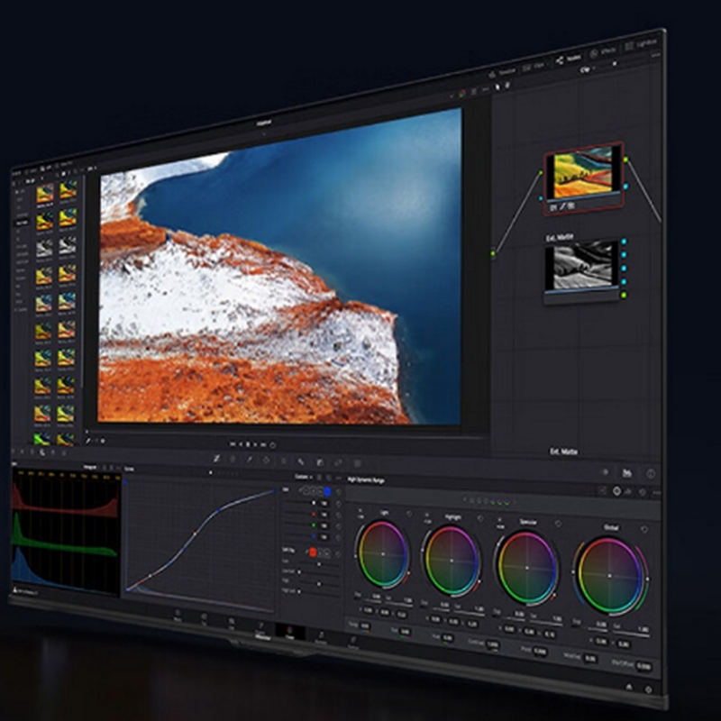Select the pointer cursor tool above node graph

(x=497, y=86)
